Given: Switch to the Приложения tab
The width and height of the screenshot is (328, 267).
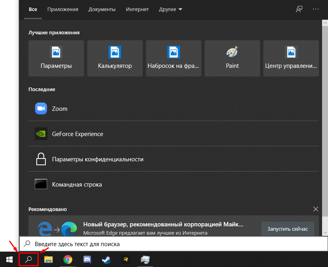Looking at the screenshot, I should click(63, 9).
